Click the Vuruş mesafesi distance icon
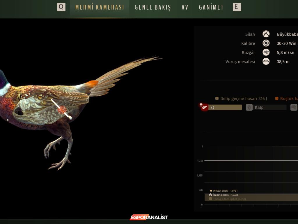Viewport: 298px width, 224px height. [266, 62]
